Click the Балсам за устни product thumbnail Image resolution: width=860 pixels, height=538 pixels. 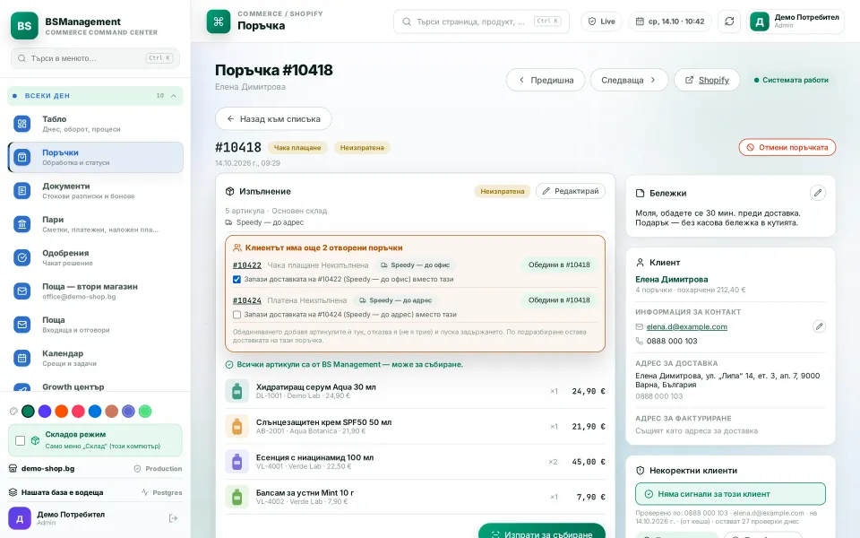(236, 496)
